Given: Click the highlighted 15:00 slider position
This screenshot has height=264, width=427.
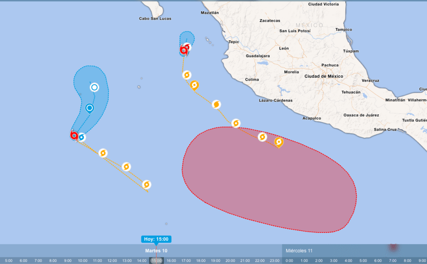Looking at the screenshot, I should [x=156, y=260].
